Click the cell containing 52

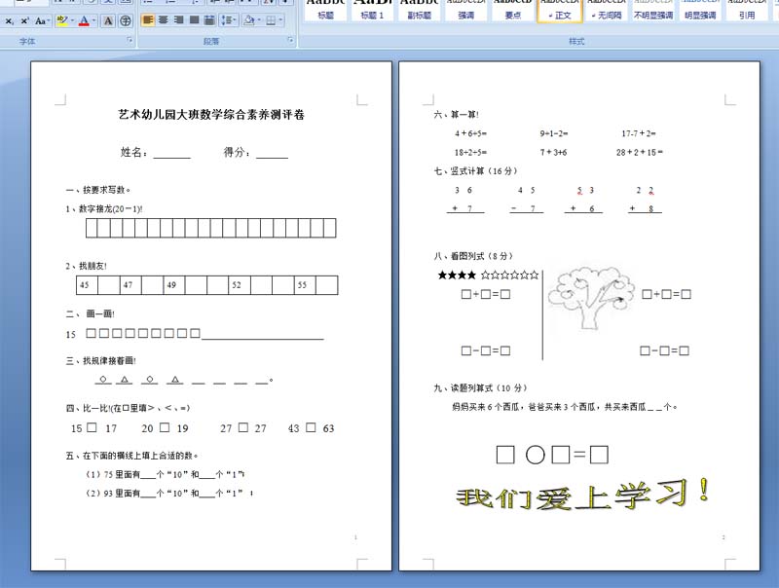240,285
